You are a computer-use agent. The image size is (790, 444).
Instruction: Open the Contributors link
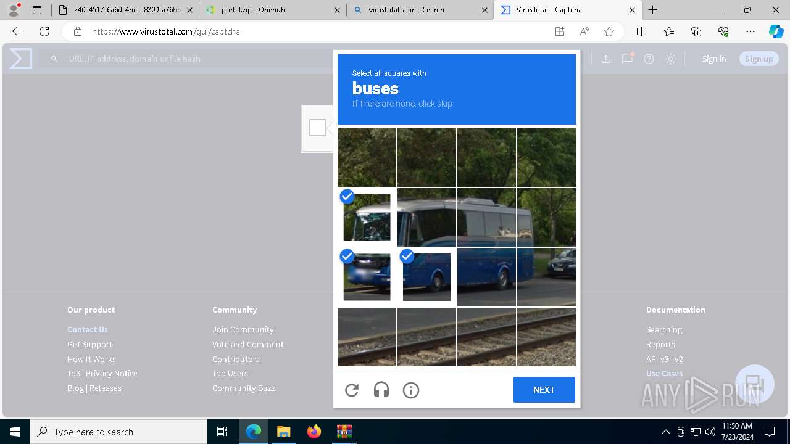(236, 359)
